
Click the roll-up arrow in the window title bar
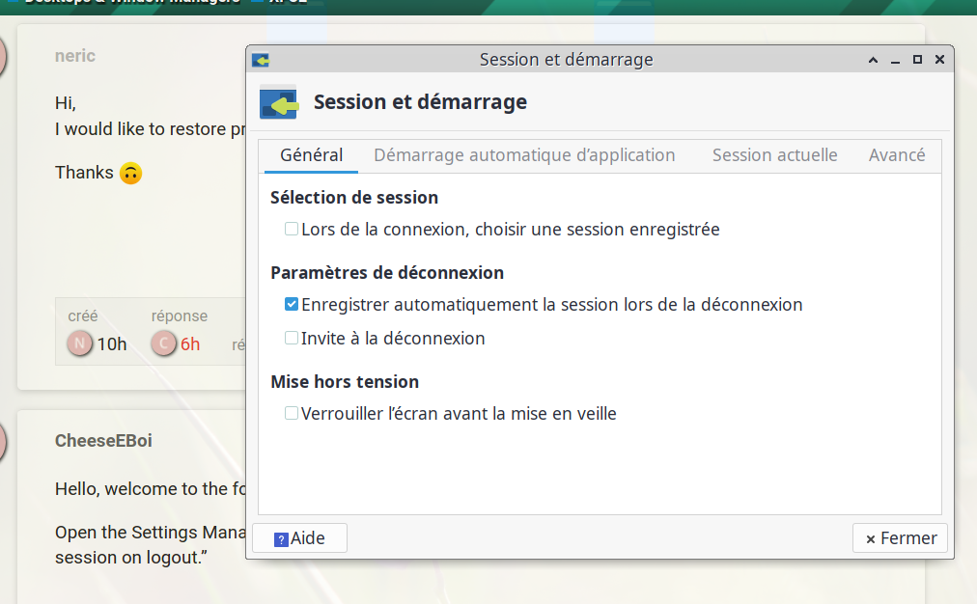pyautogui.click(x=873, y=60)
